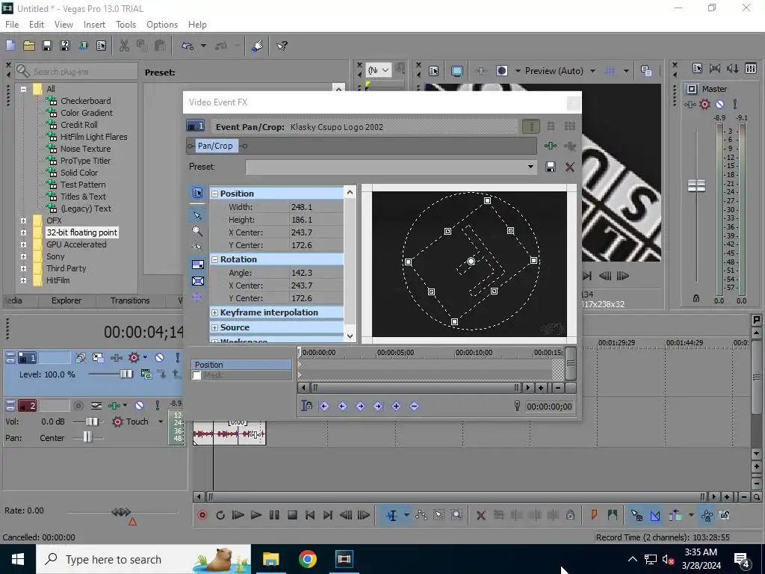Select Pan/Crop plug-in chain button
This screenshot has height=574, width=765.
point(215,146)
